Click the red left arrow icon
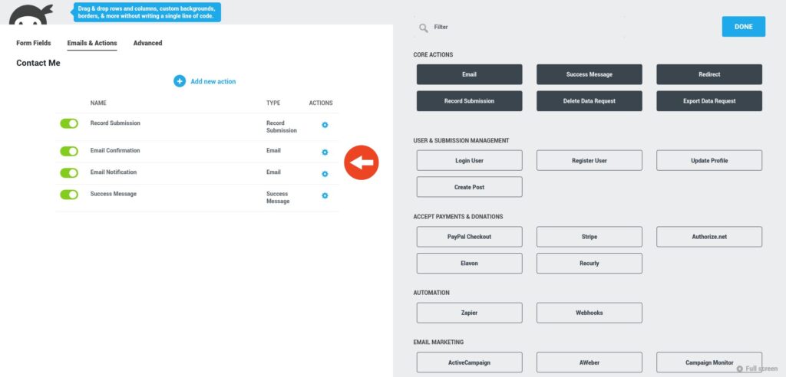 (x=361, y=162)
